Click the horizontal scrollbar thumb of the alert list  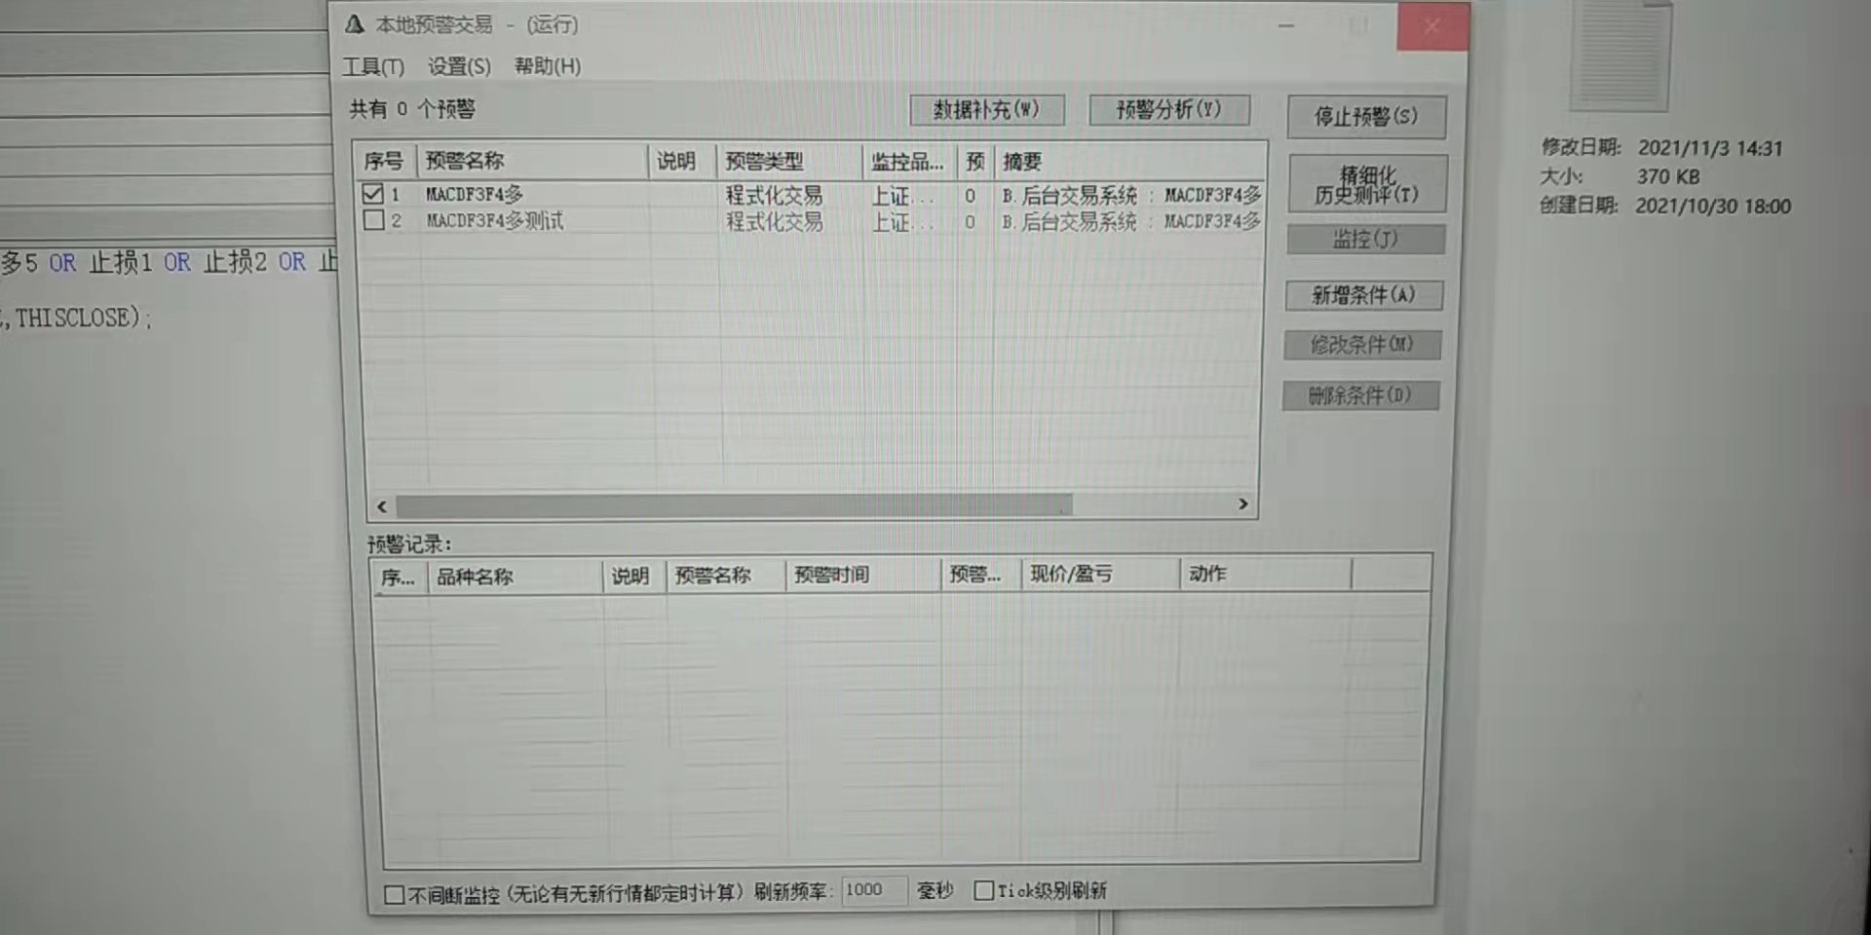pos(734,505)
